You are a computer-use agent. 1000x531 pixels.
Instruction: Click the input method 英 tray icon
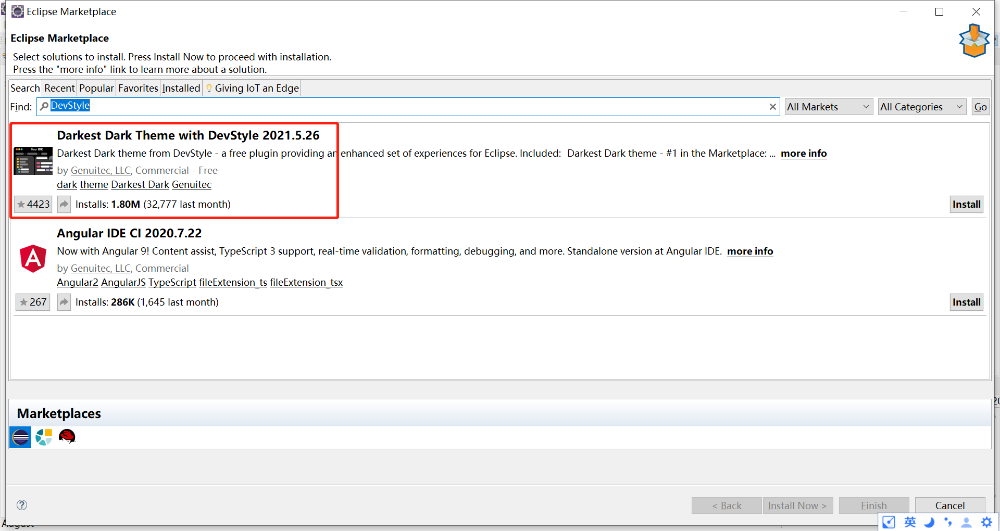point(910,522)
